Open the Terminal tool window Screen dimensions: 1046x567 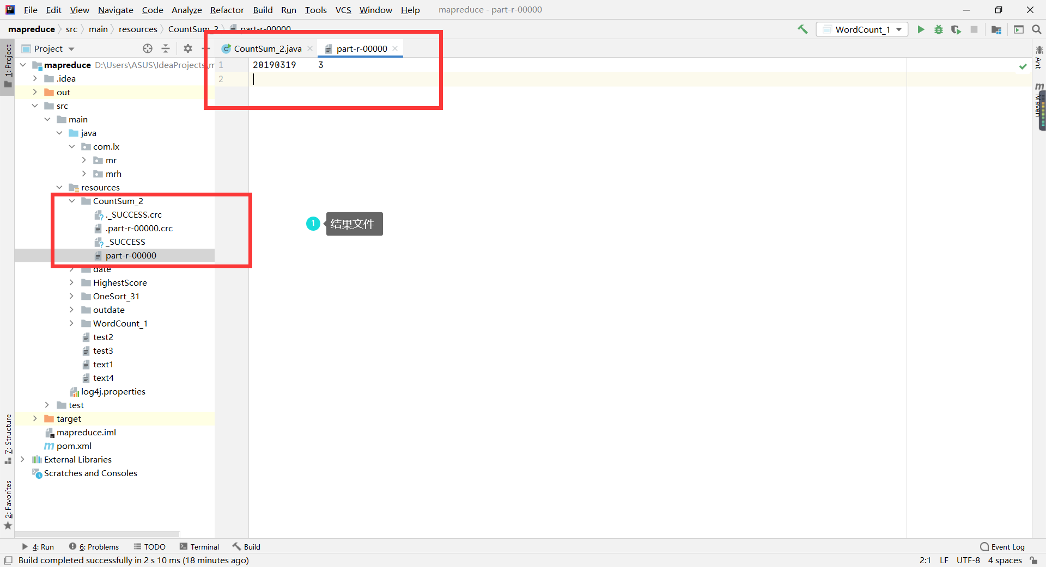coord(199,547)
